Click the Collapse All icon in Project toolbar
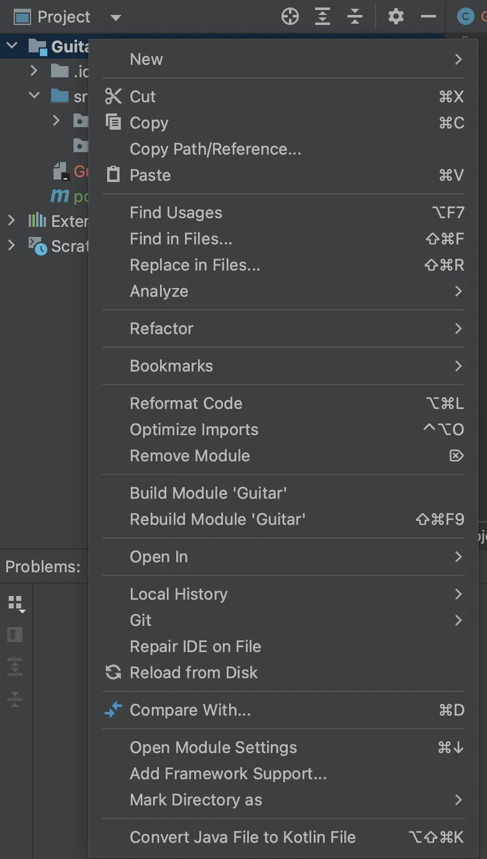The image size is (487, 859). [x=355, y=17]
